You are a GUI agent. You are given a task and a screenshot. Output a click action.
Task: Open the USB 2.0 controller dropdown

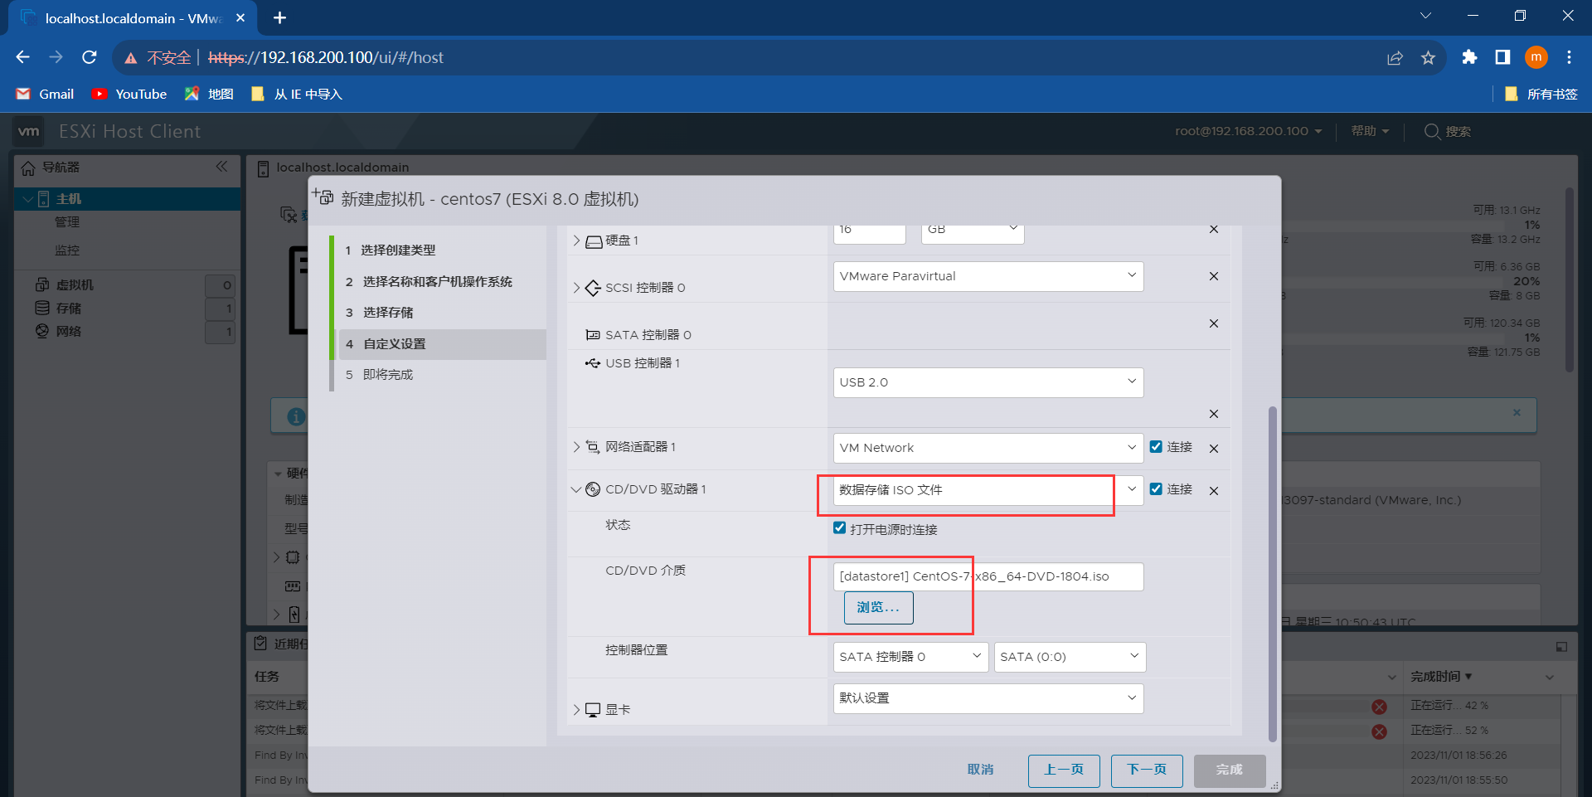[988, 382]
